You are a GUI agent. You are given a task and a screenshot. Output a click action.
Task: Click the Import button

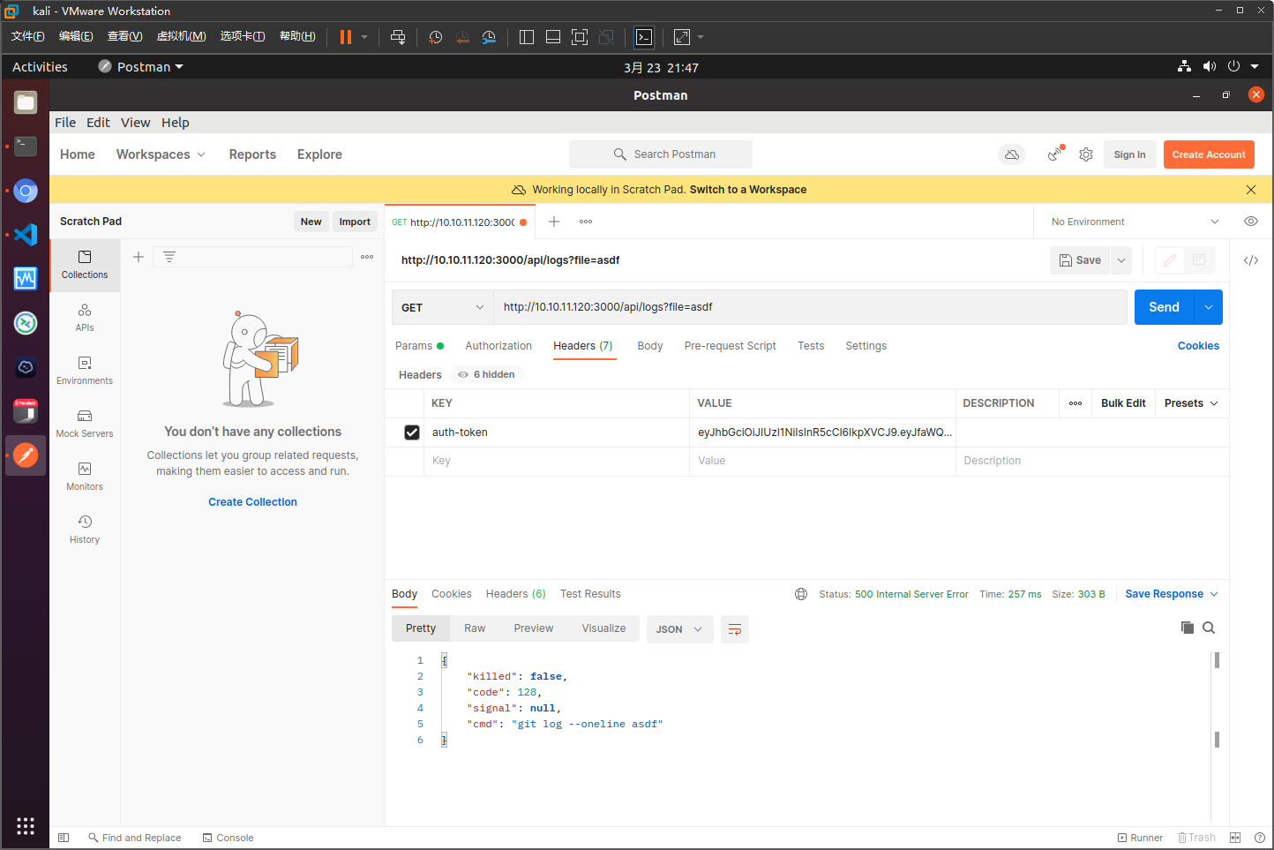coord(355,222)
